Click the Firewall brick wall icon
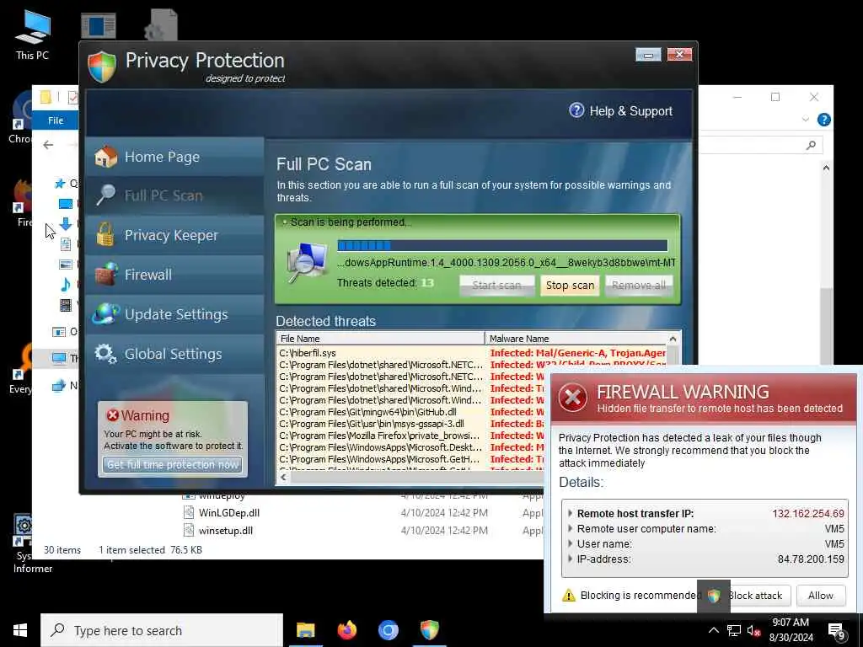The width and height of the screenshot is (863, 647). [x=106, y=274]
